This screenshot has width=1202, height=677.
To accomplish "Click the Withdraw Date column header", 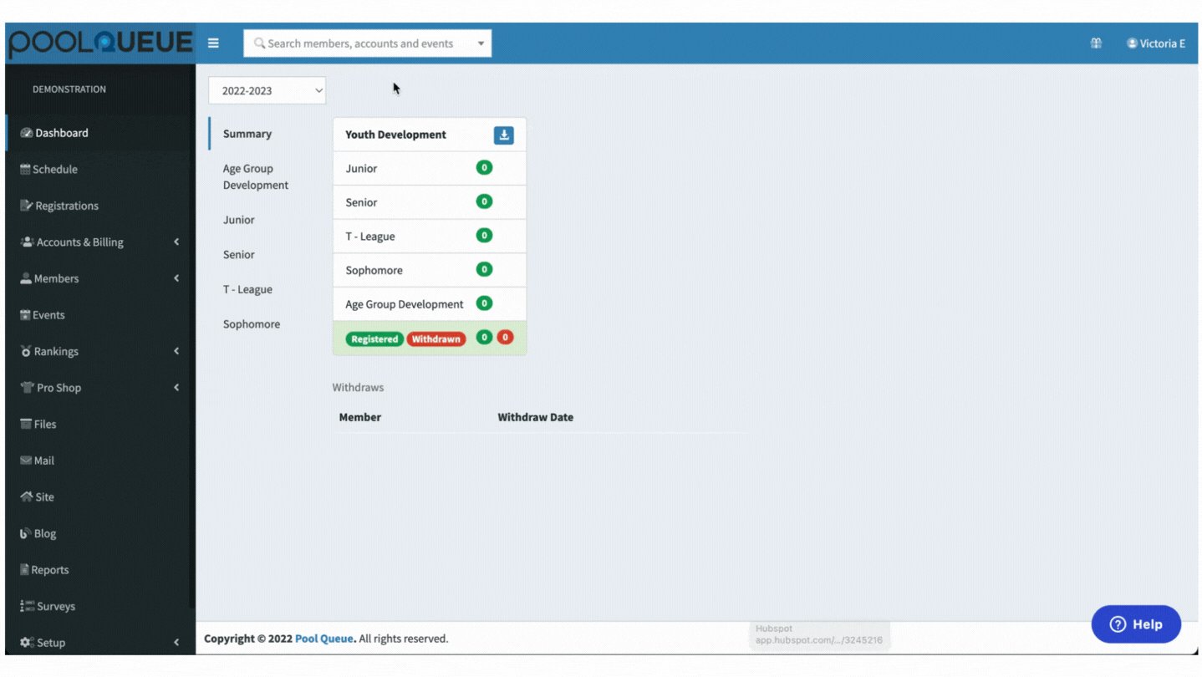I will 536,417.
